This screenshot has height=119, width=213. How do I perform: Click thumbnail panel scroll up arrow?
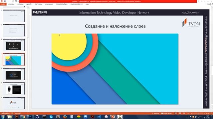28,7
